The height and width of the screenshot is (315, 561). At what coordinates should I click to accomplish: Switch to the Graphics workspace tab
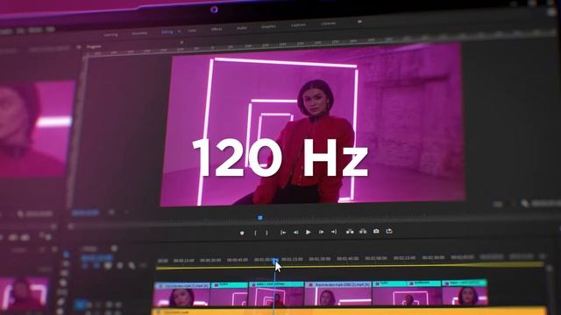pyautogui.click(x=268, y=26)
